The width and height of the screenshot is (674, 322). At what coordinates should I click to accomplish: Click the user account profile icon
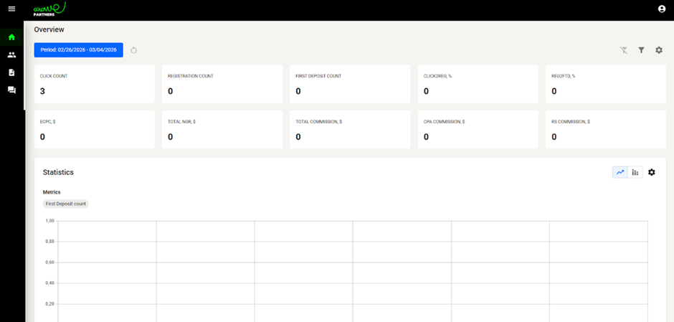tap(661, 9)
